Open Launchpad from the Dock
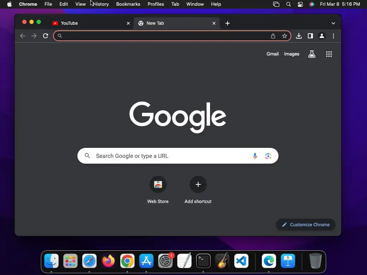Image resolution: width=367 pixels, height=275 pixels. coord(70,261)
